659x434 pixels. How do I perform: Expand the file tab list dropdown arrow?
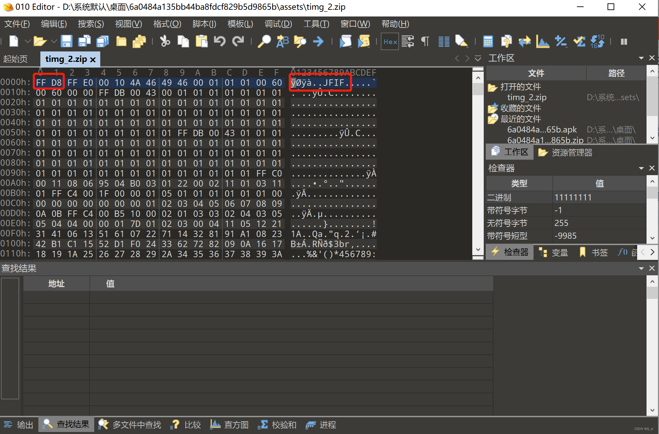click(x=478, y=58)
